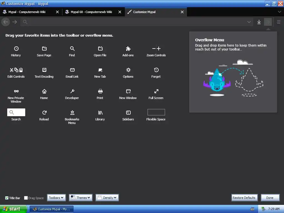Viewport: 284px width, 213px height.
Task: Toggle the Title Bar checkbox
Action: coord(7,198)
